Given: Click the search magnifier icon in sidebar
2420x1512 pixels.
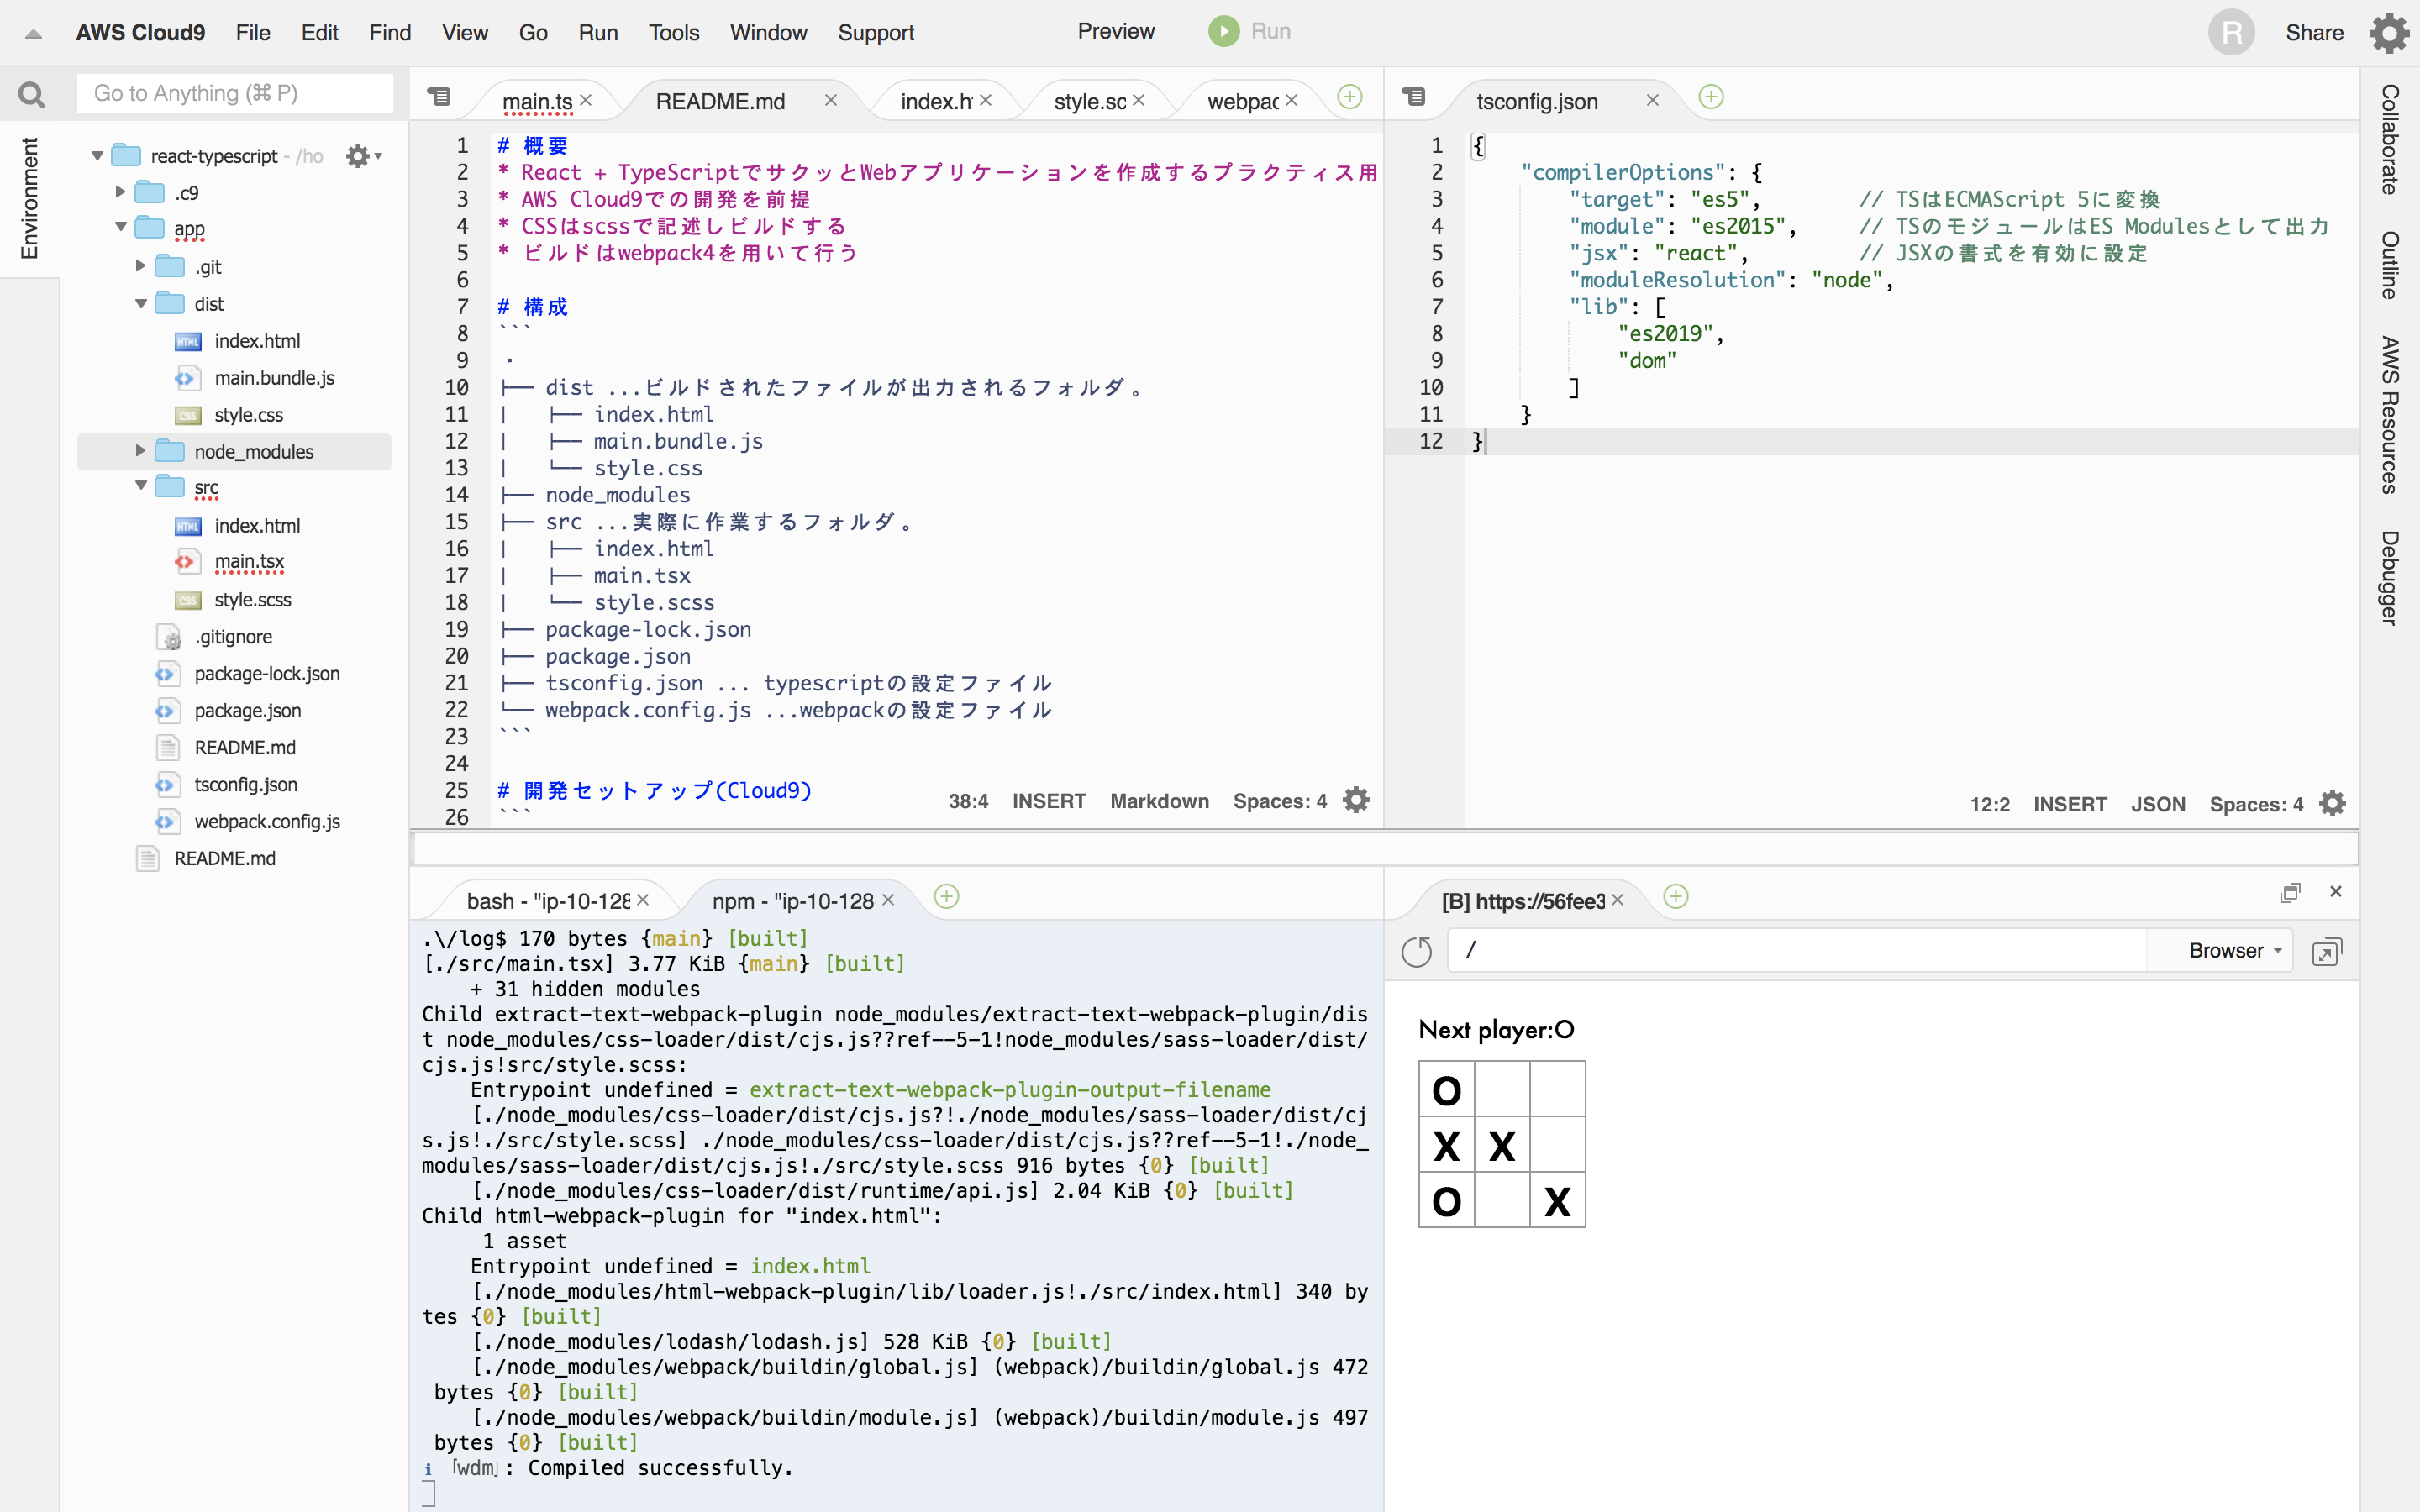Looking at the screenshot, I should coord(31,95).
